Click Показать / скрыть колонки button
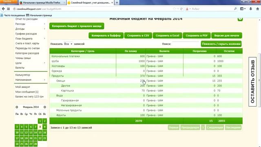Screen dimensions: 261x147 click(x=221, y=44)
